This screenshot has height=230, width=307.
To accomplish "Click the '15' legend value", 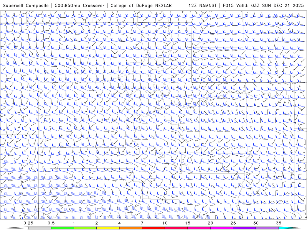I will coord(188,223).
